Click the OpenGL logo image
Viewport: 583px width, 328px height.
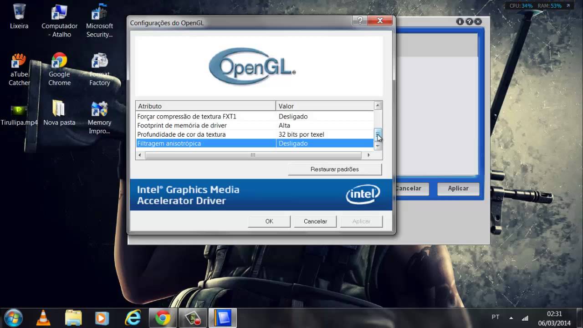pos(252,67)
